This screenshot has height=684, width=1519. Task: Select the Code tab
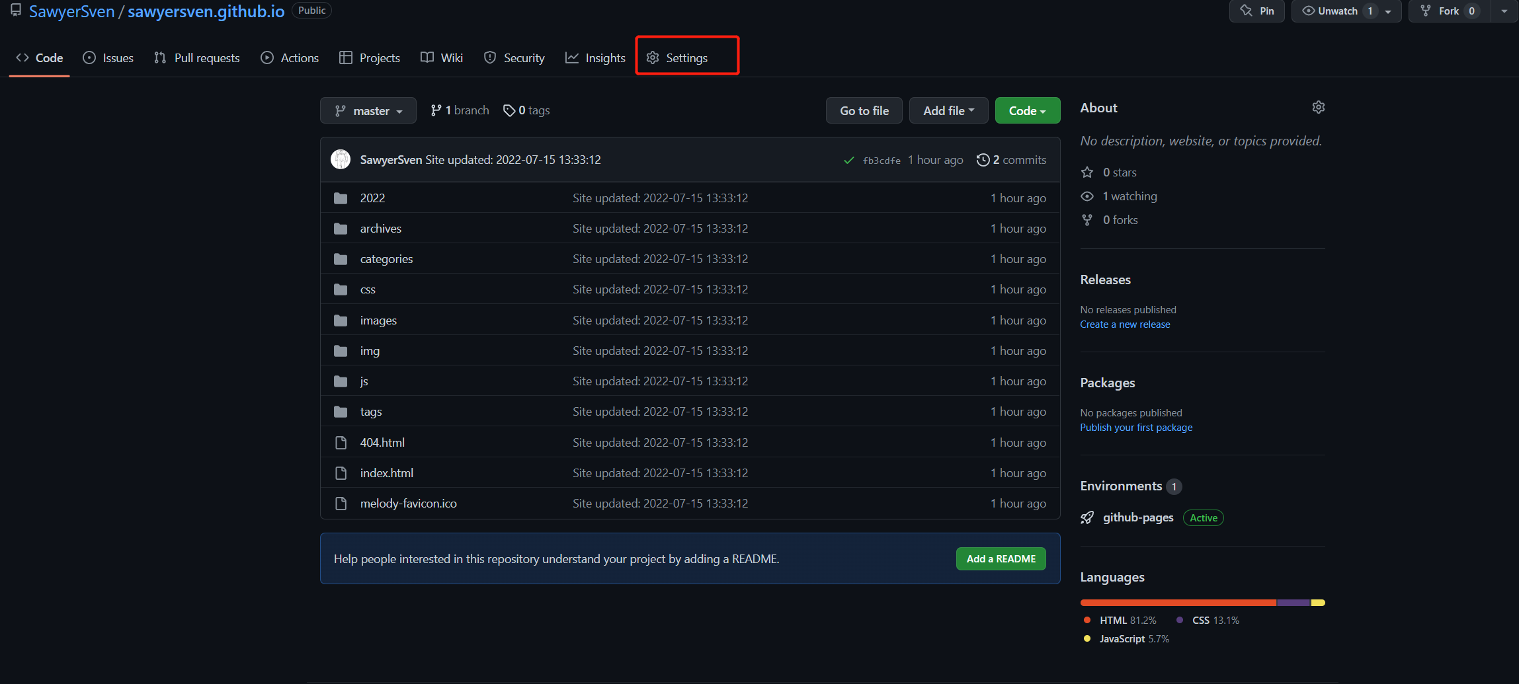click(40, 57)
